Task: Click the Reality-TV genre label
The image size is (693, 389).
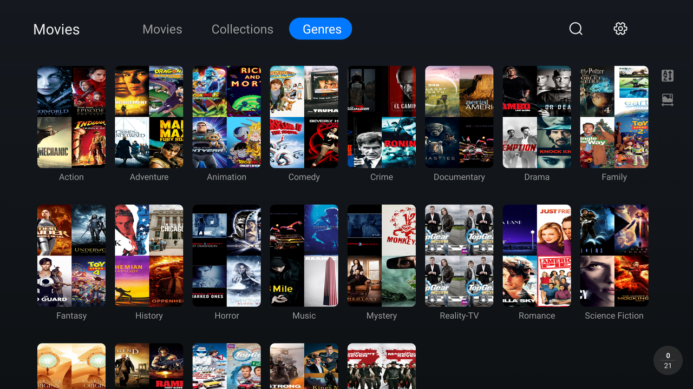Action: [459, 316]
